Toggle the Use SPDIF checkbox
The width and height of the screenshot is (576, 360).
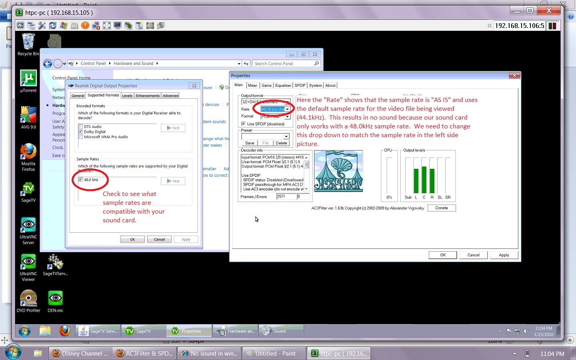(243, 124)
